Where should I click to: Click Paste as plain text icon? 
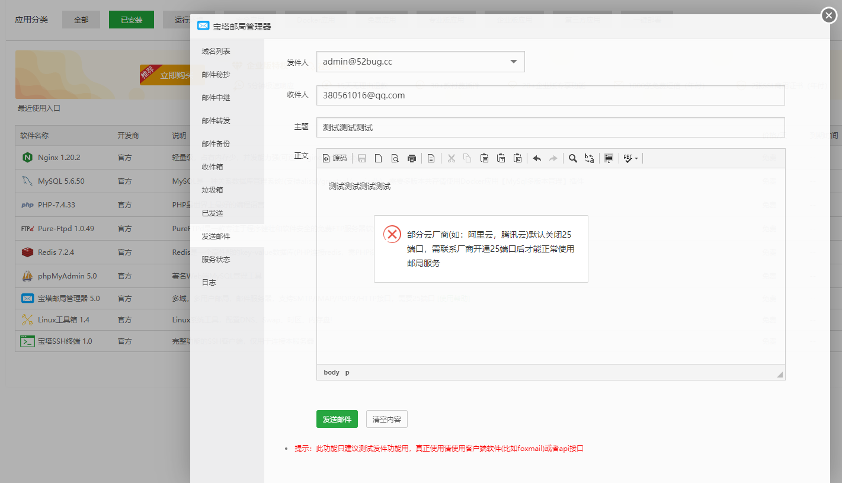pyautogui.click(x=501, y=158)
